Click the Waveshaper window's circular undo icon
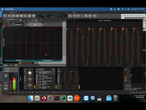 pos(6,25)
